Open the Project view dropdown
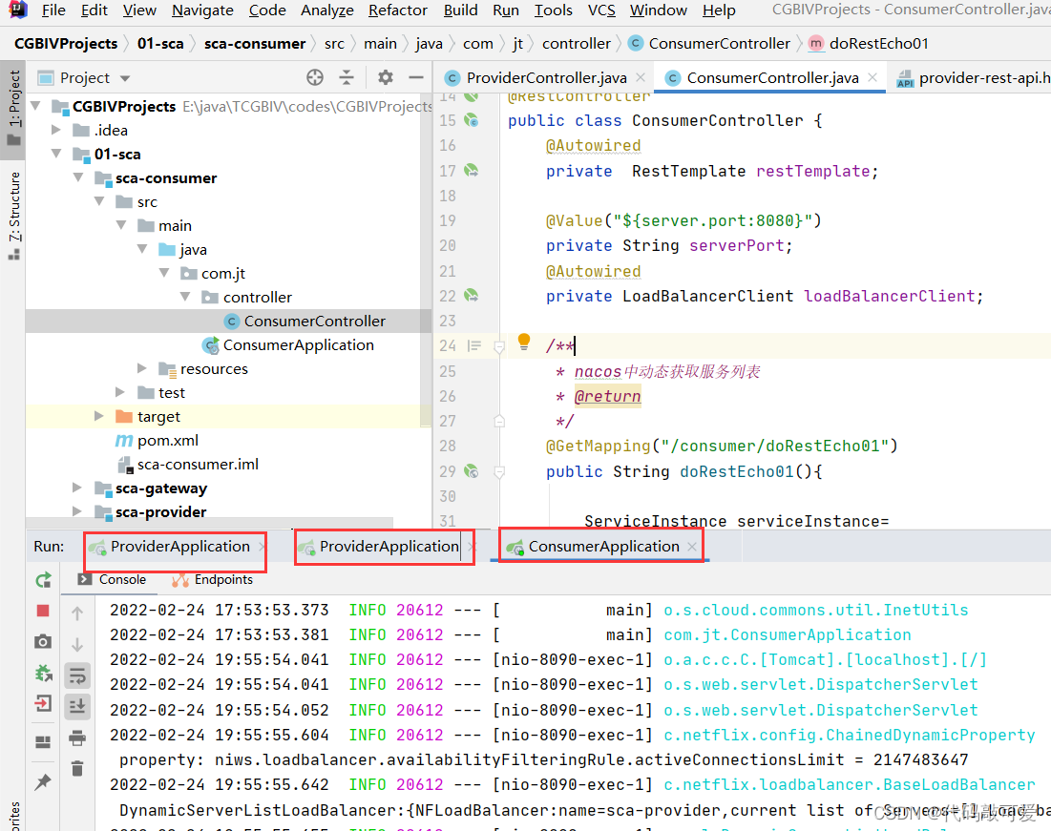The height and width of the screenshot is (831, 1051). 125,78
